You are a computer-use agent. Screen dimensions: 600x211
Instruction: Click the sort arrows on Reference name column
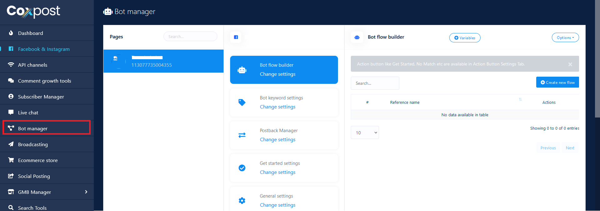click(x=520, y=99)
